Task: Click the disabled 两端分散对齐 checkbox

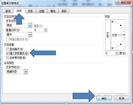Action: 7,40
